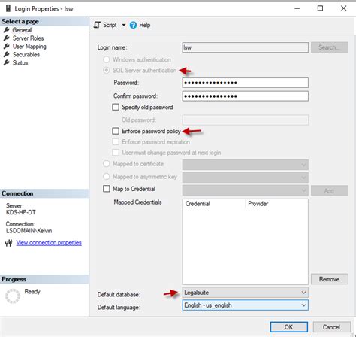The width and height of the screenshot is (356, 337).
Task: Click the Old password field
Action: pyautogui.click(x=246, y=120)
